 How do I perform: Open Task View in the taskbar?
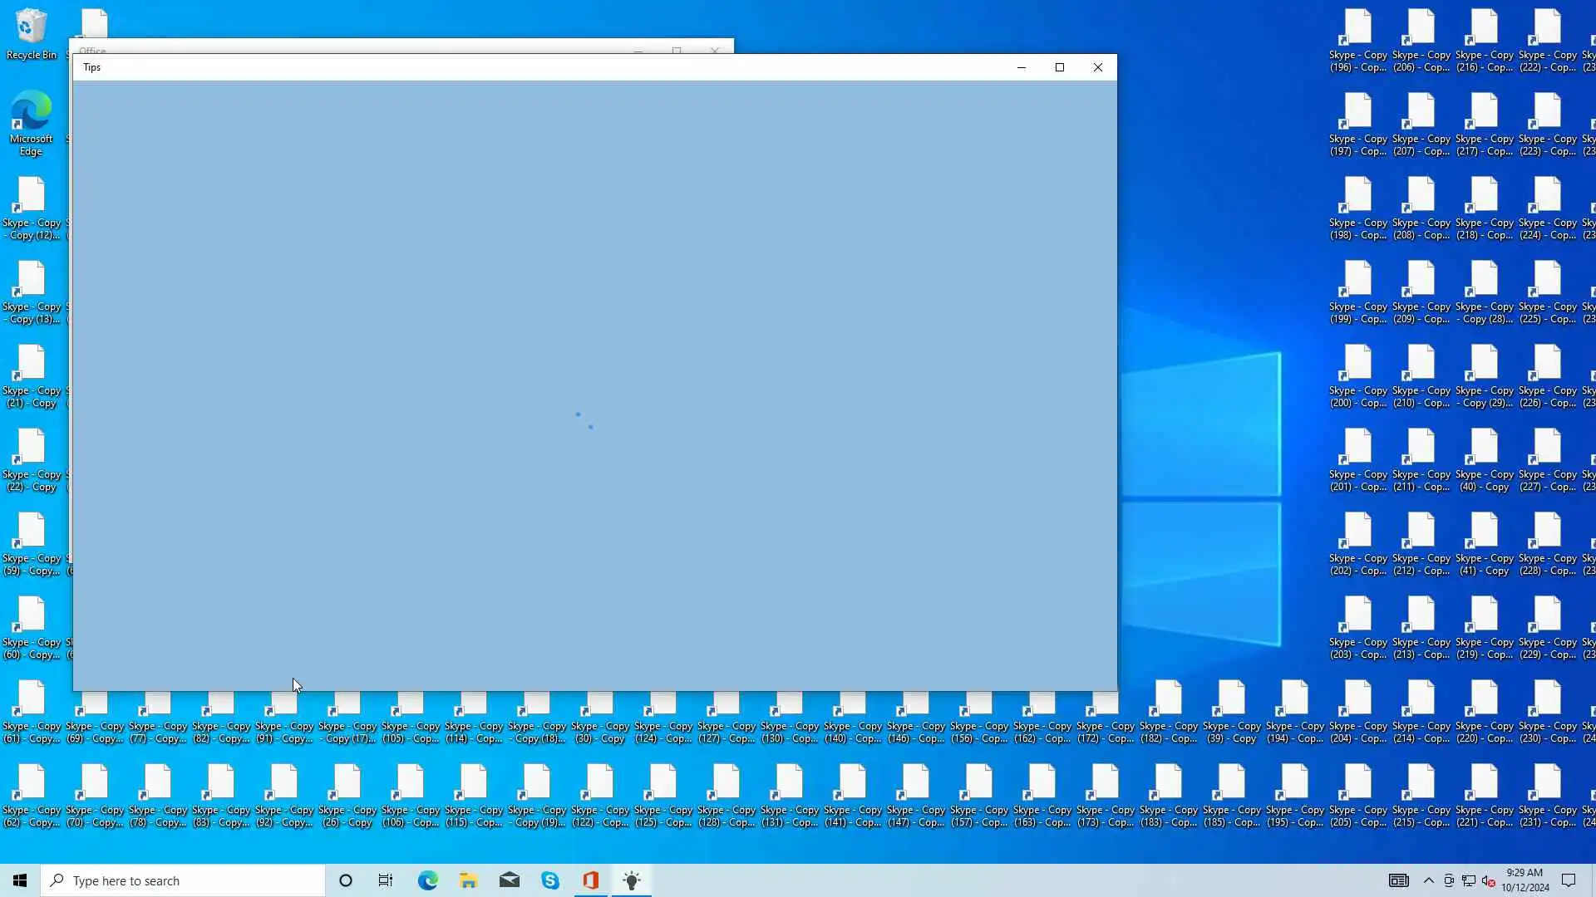(386, 880)
